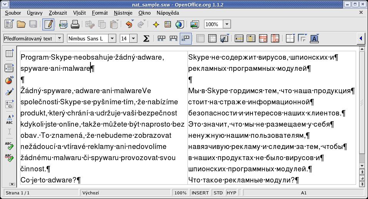
Task: Show Draw Functions icon in sidebar
Action: [9, 92]
